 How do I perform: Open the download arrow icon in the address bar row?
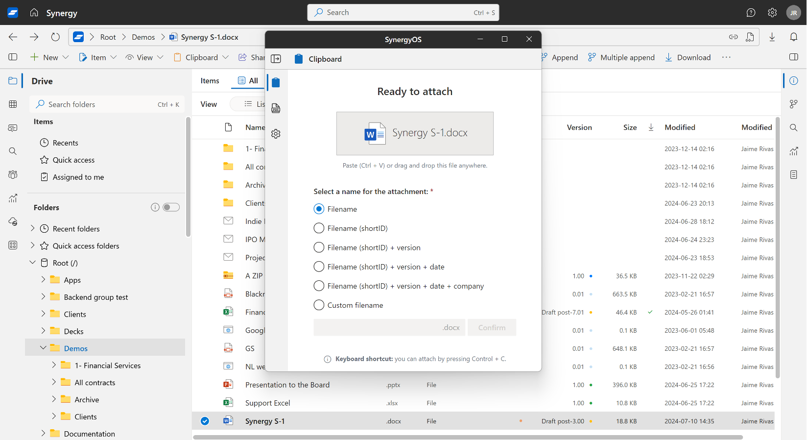pos(772,37)
